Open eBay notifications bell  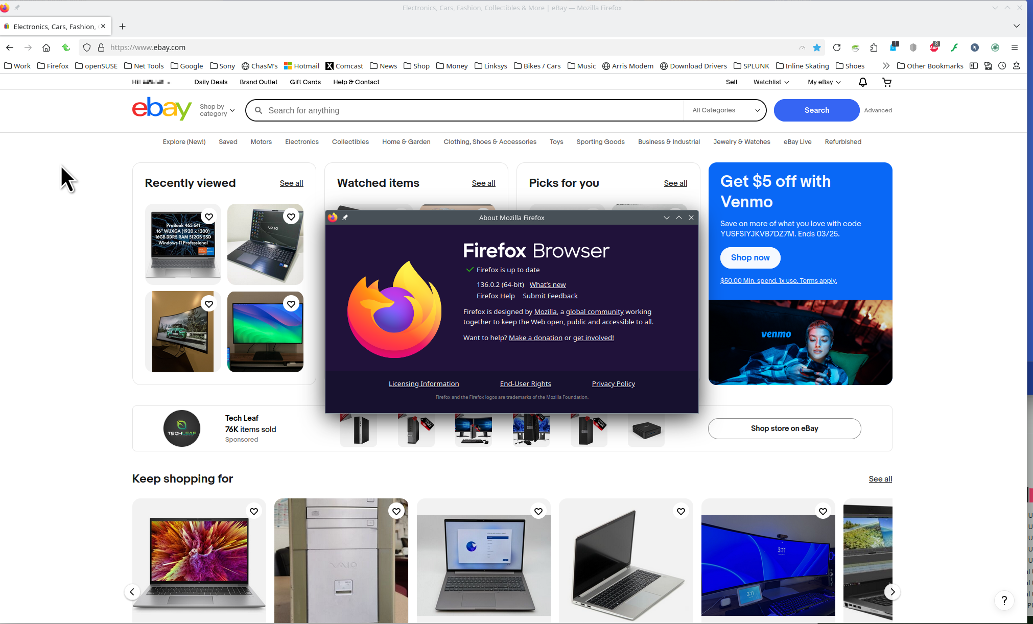click(863, 82)
